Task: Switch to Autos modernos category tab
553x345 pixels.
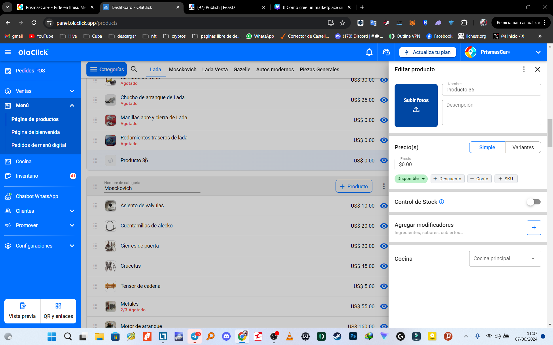Action: pos(275,70)
